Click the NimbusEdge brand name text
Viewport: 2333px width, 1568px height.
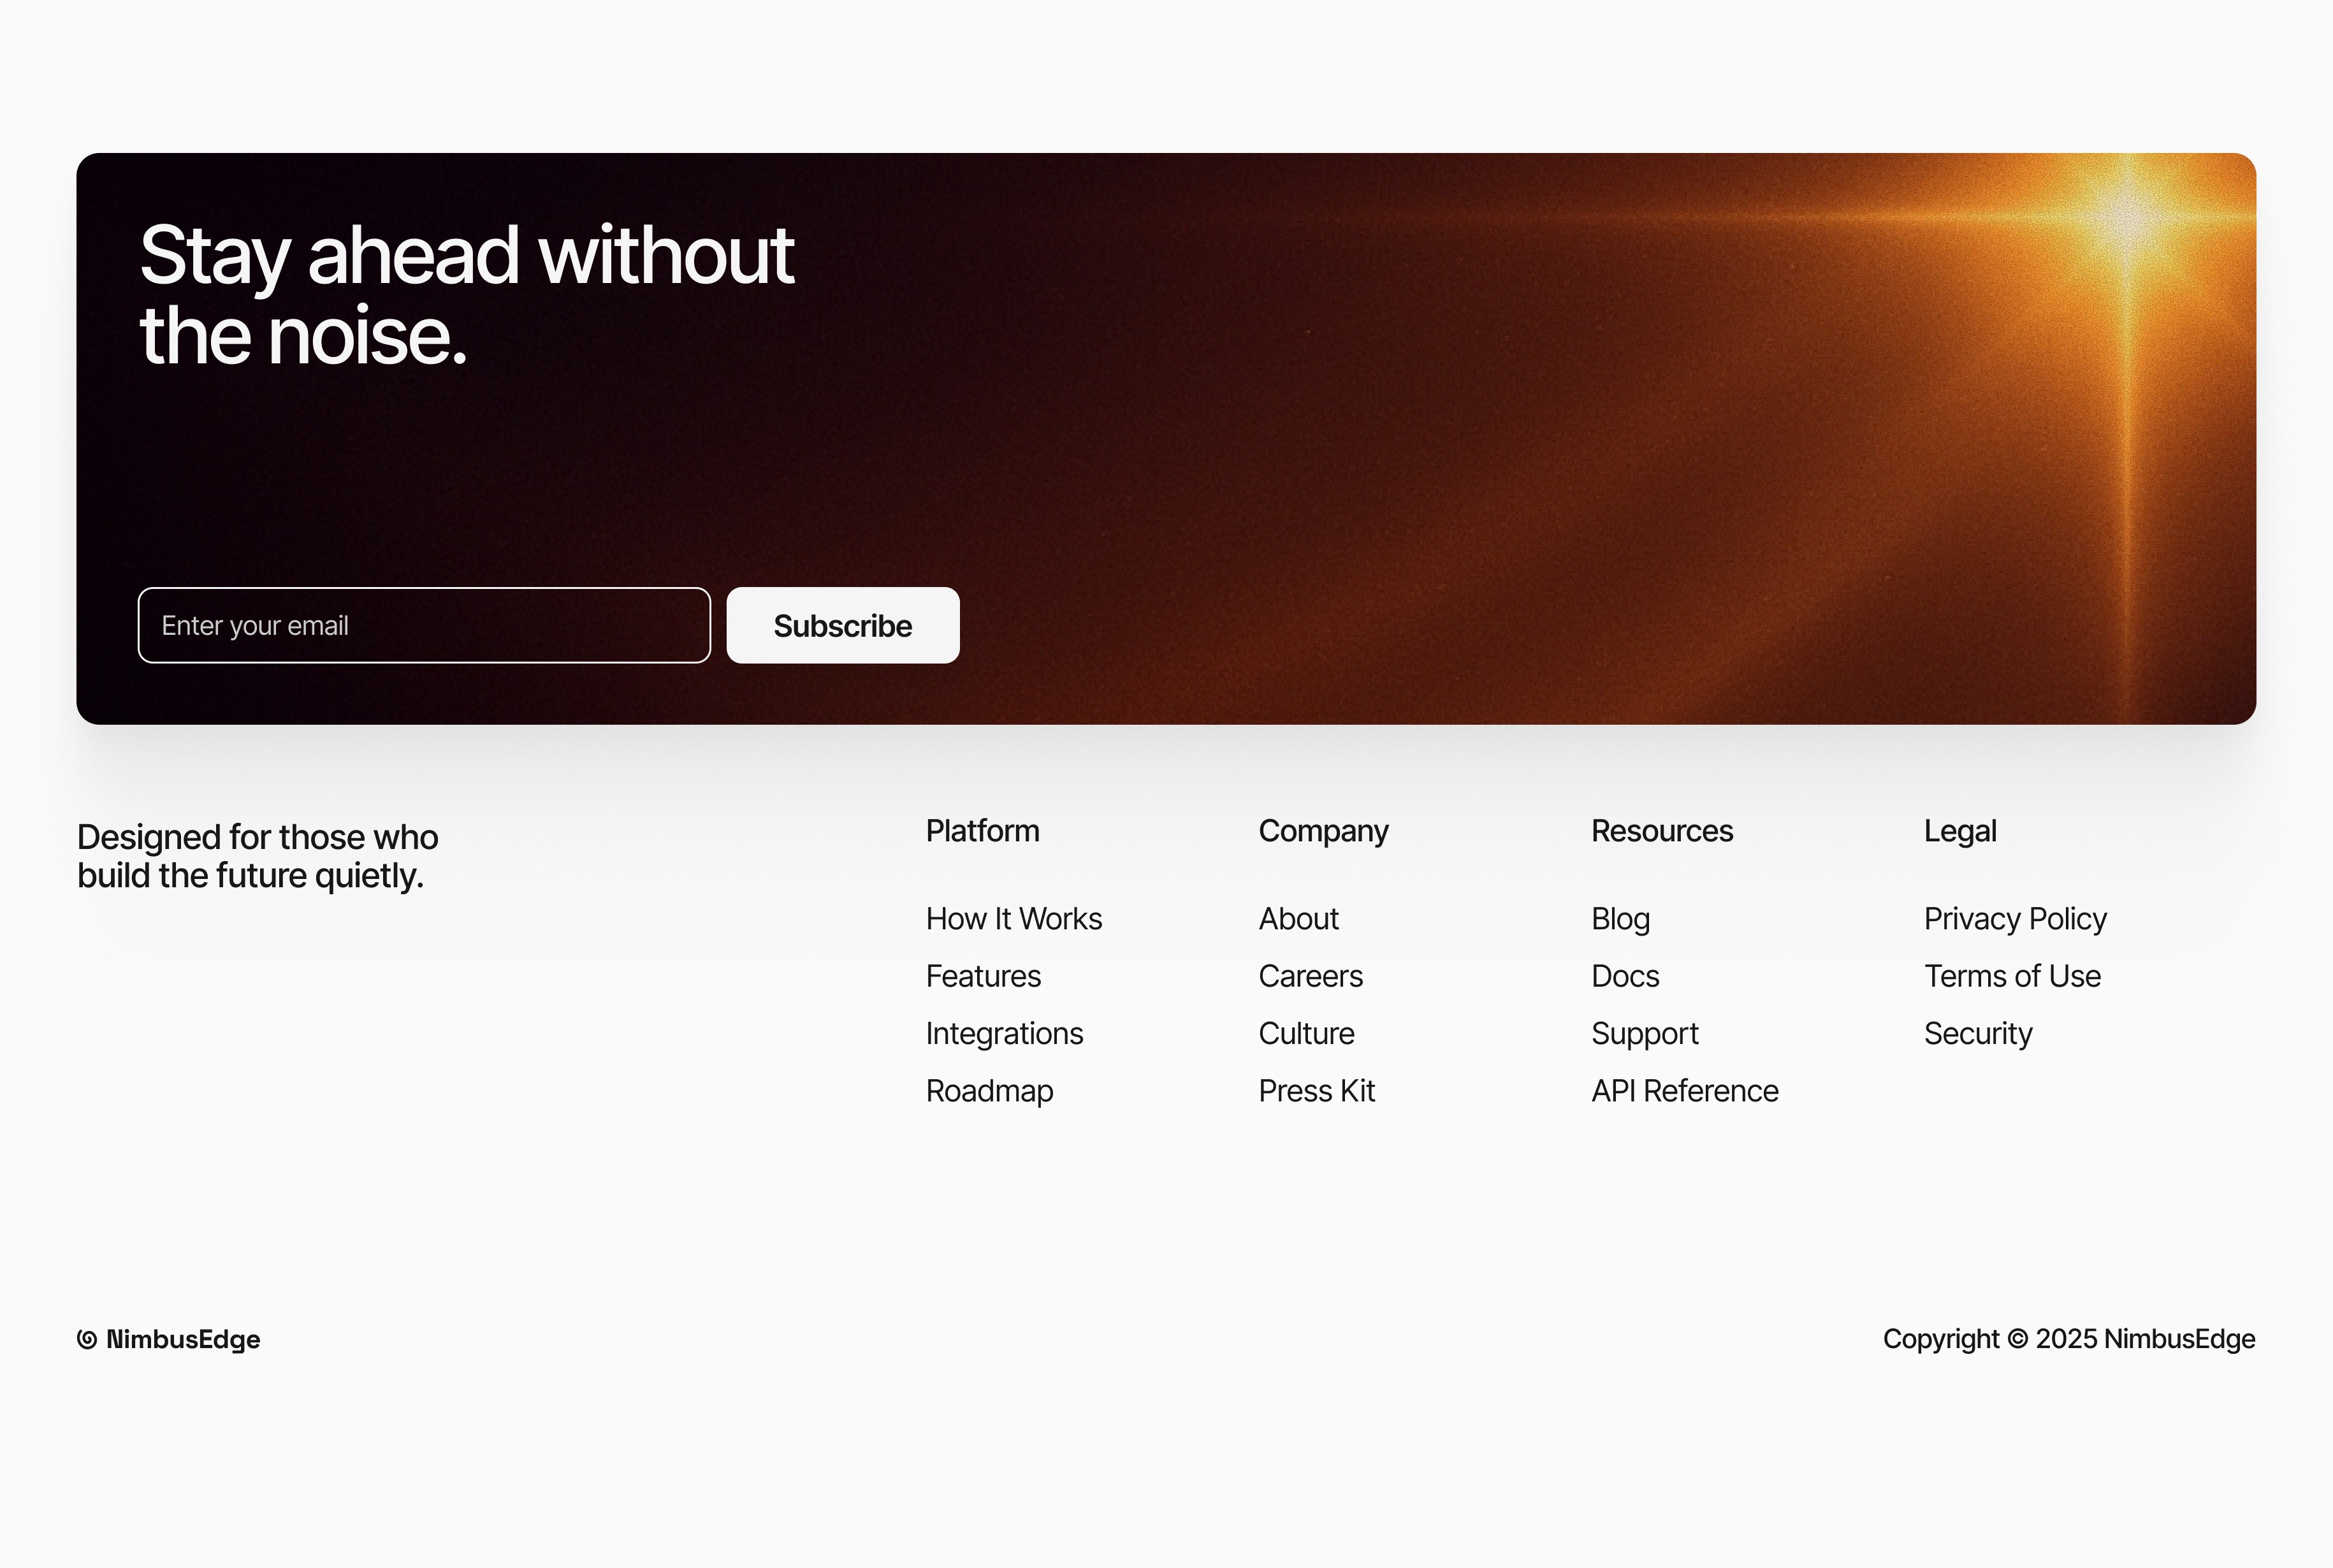[183, 1339]
